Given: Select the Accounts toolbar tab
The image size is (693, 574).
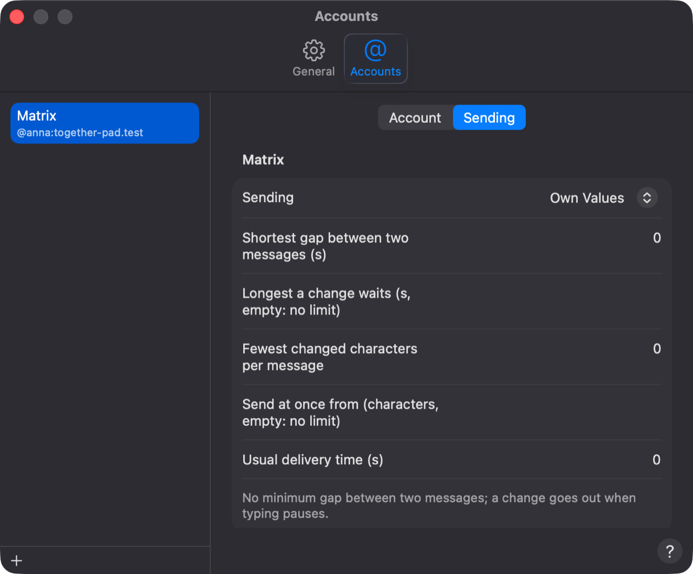Looking at the screenshot, I should pos(376,58).
